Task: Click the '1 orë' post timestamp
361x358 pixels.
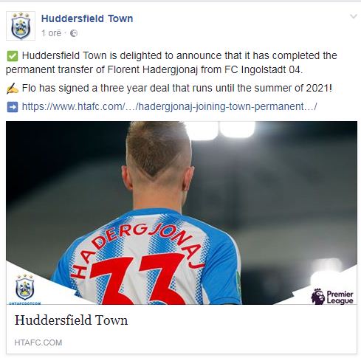Action: tap(52, 33)
